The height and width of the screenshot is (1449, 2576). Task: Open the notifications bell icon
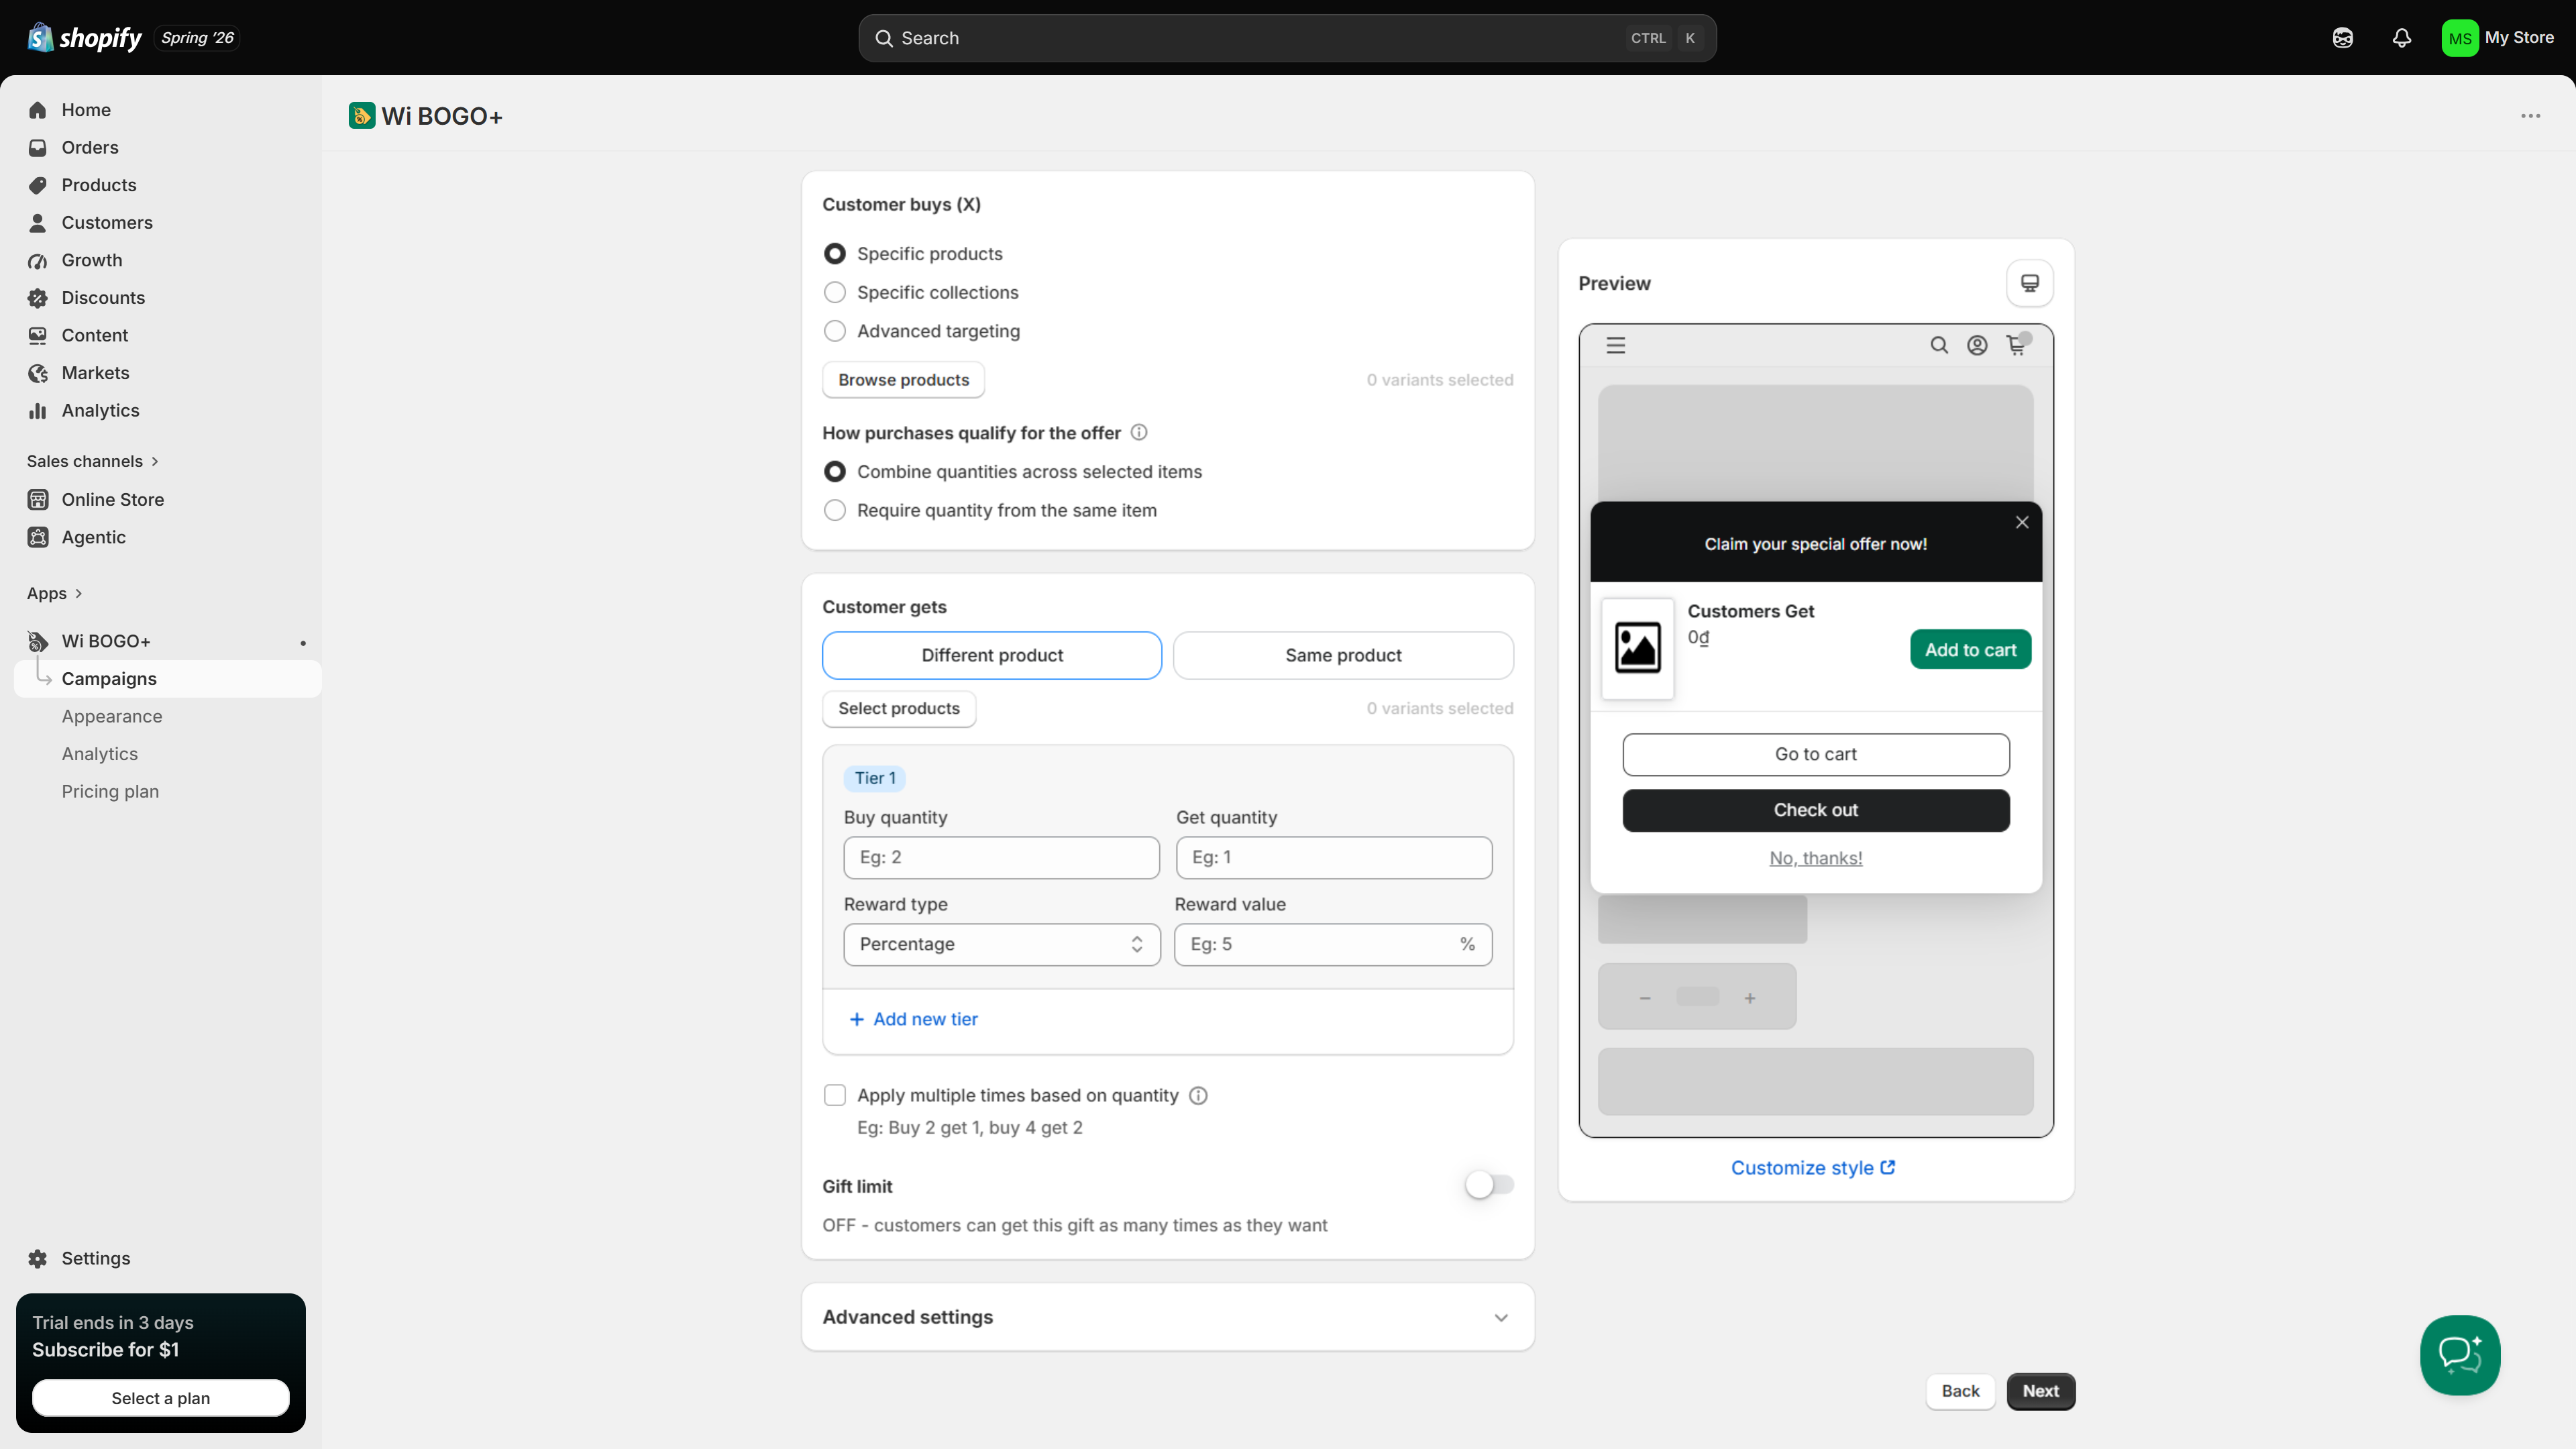[x=2402, y=38]
